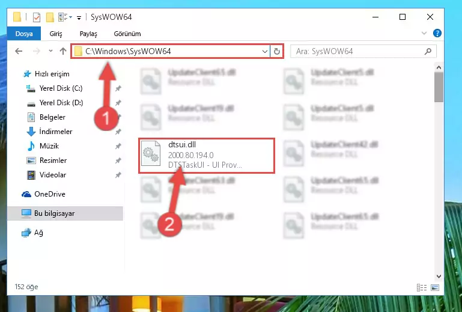Click the pin icon next to Resimler
462x312 pixels.
118,161
